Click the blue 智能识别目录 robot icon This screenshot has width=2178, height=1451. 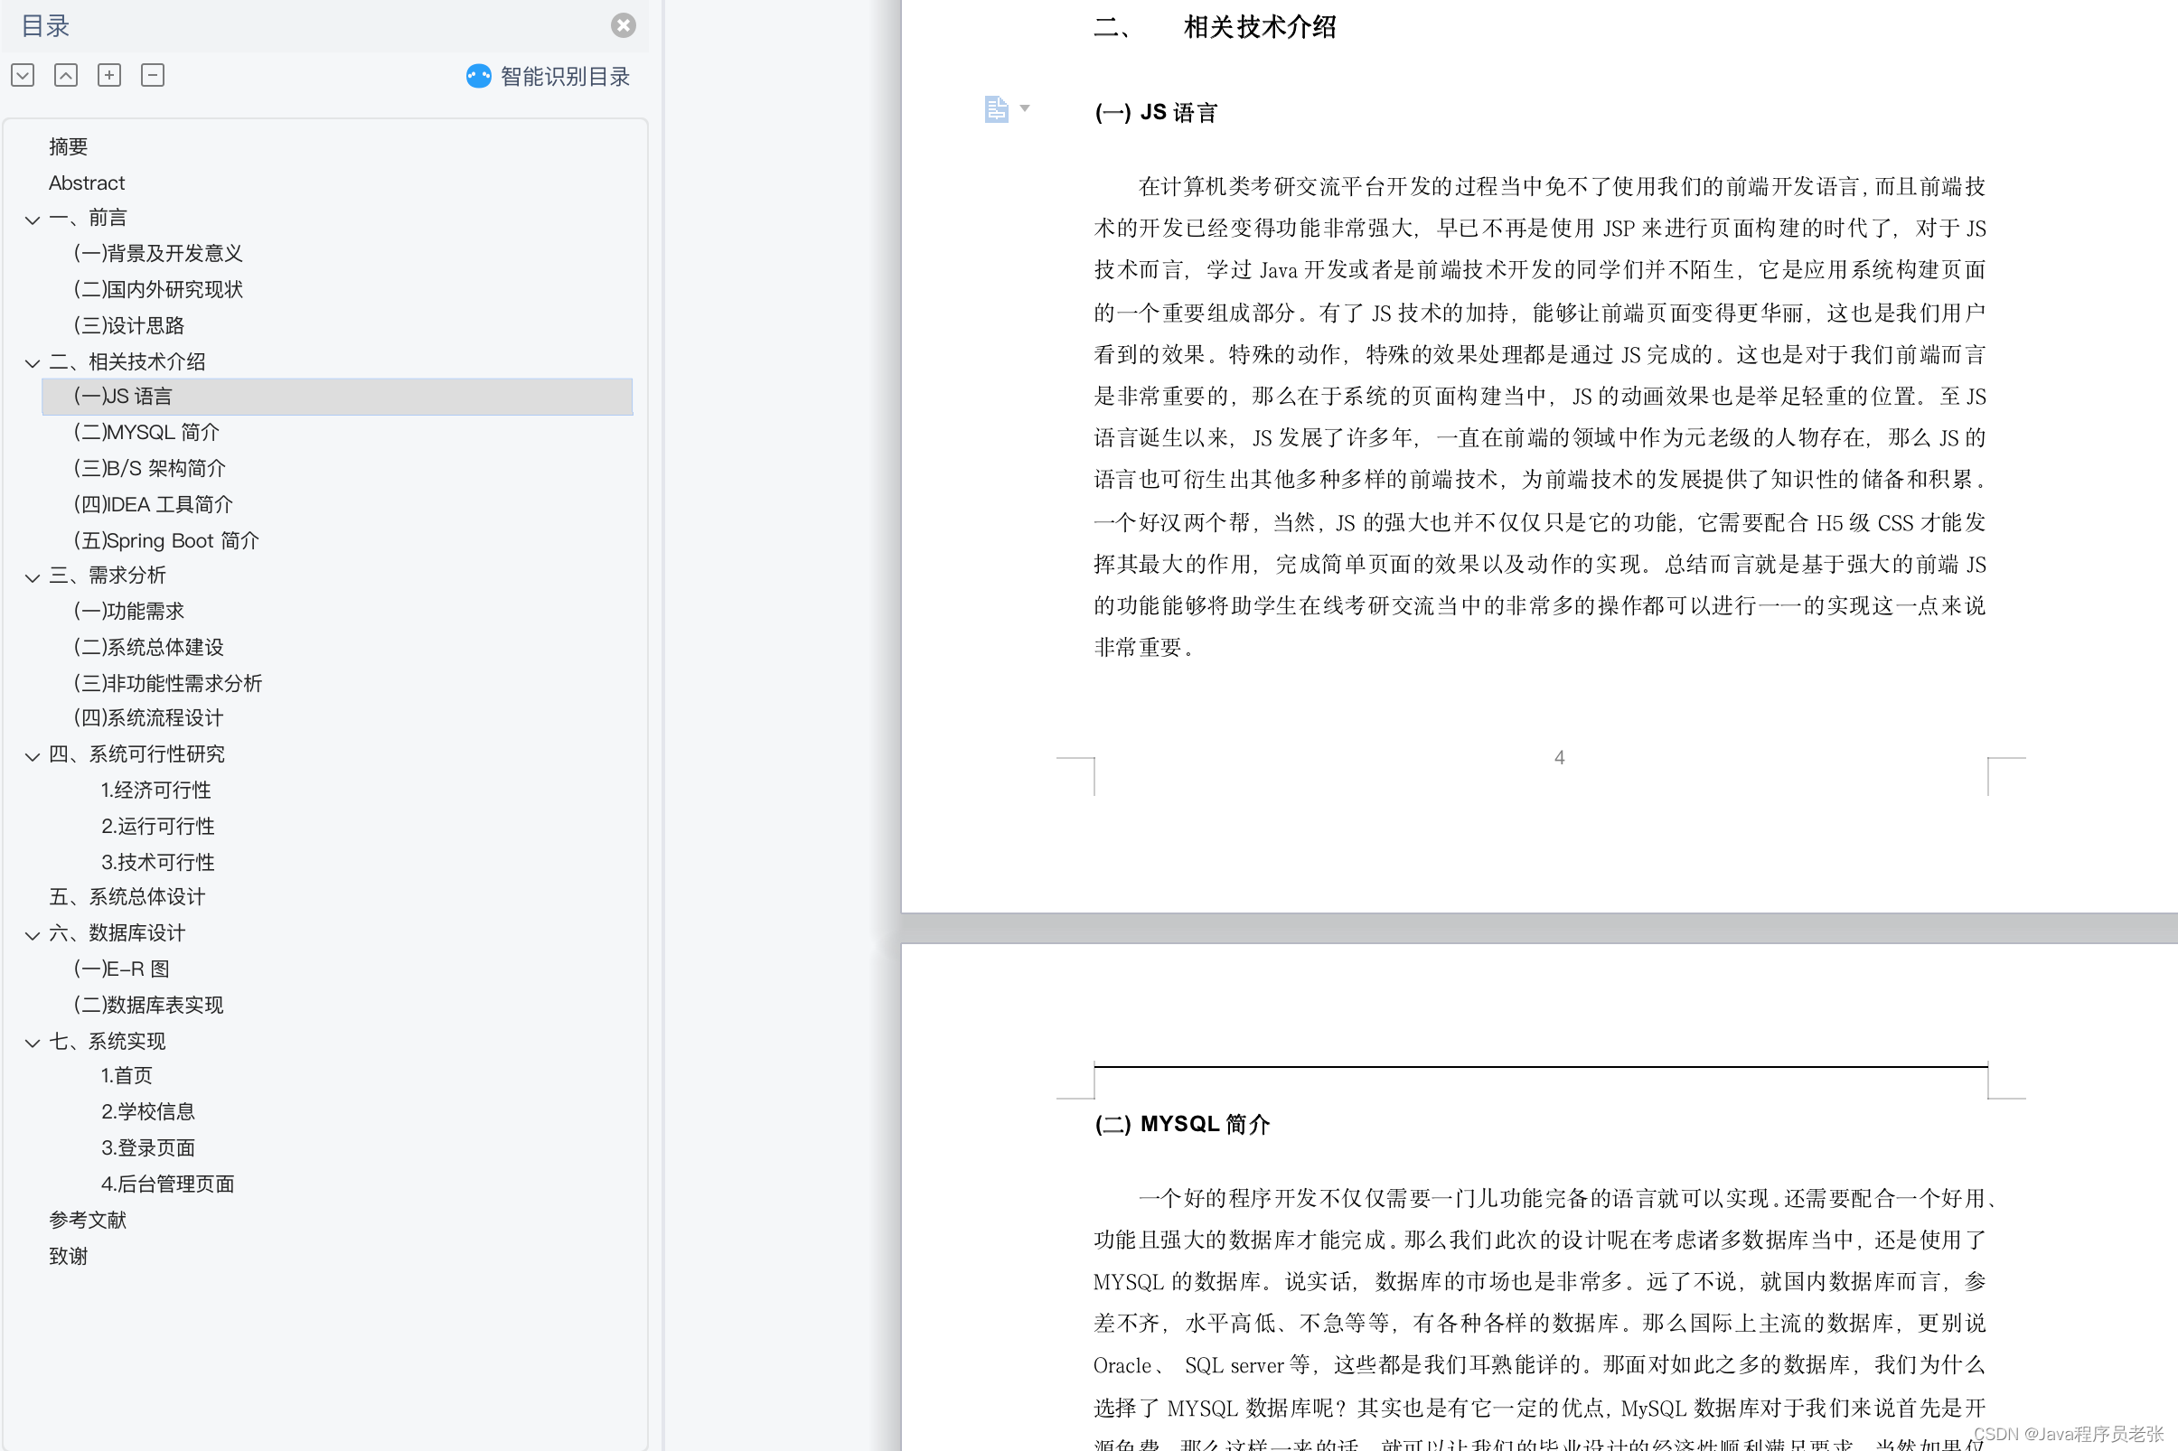click(479, 76)
